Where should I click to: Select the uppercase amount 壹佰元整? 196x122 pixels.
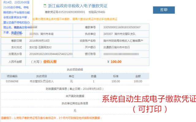click(x=50, y=62)
